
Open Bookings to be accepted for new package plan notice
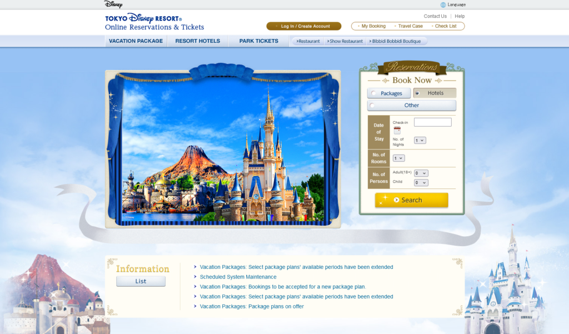[x=283, y=287]
